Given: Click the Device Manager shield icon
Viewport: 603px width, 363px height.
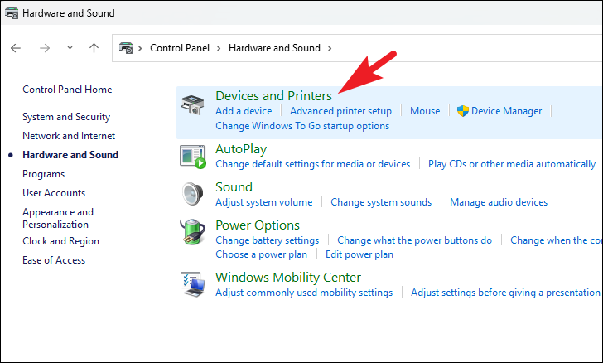Looking at the screenshot, I should pyautogui.click(x=463, y=111).
